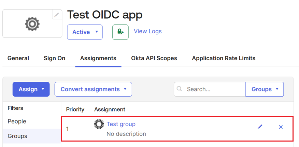Viewport: 299px width, 147px height.
Task: Click the pencil icon to edit app logo
Action: coord(57,15)
